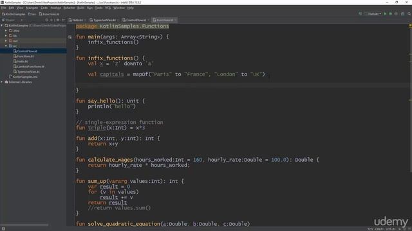Collapse the KotlinSamples project root

pos(2,26)
